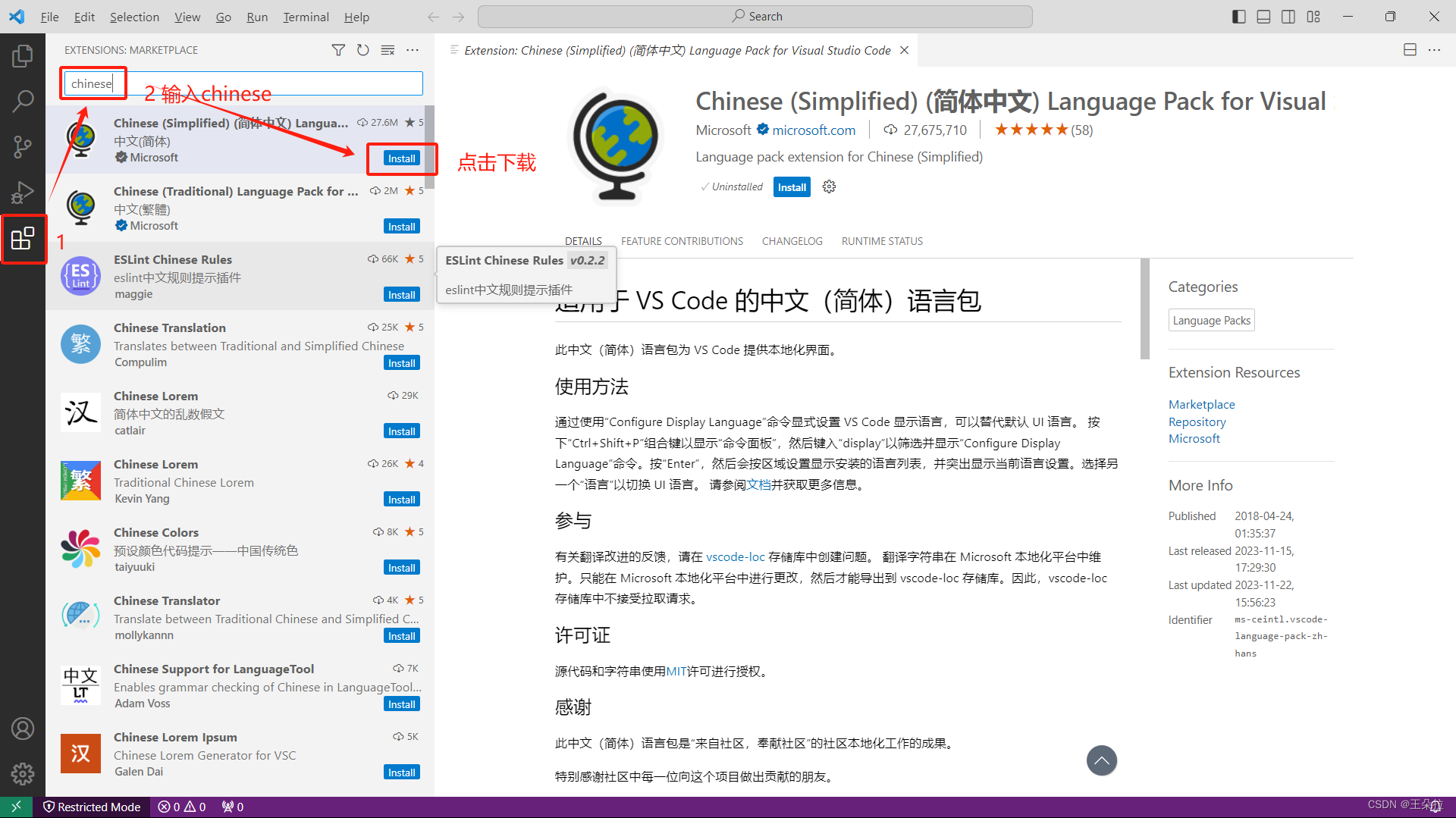
Task: Open the Terminal menu
Action: coord(306,17)
